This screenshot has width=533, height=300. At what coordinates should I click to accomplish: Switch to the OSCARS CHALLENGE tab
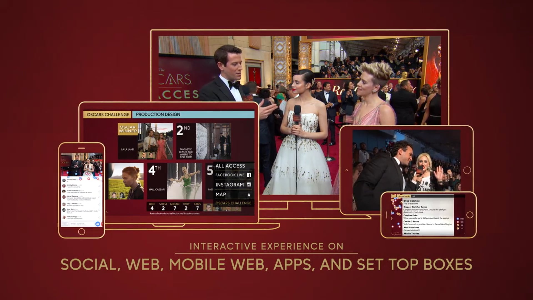coord(108,114)
